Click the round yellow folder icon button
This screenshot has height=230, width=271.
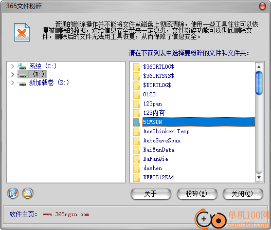pos(28,193)
